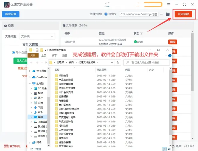Image resolution: width=198 pixels, height=151 pixels.
Task: Click the Explorer help question mark icon
Action: tap(170, 56)
